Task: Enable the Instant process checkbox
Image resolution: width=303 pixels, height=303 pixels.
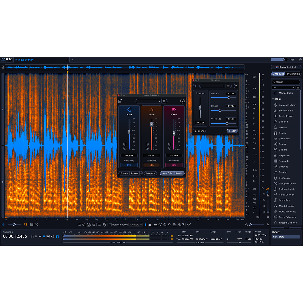Action: [110, 225]
